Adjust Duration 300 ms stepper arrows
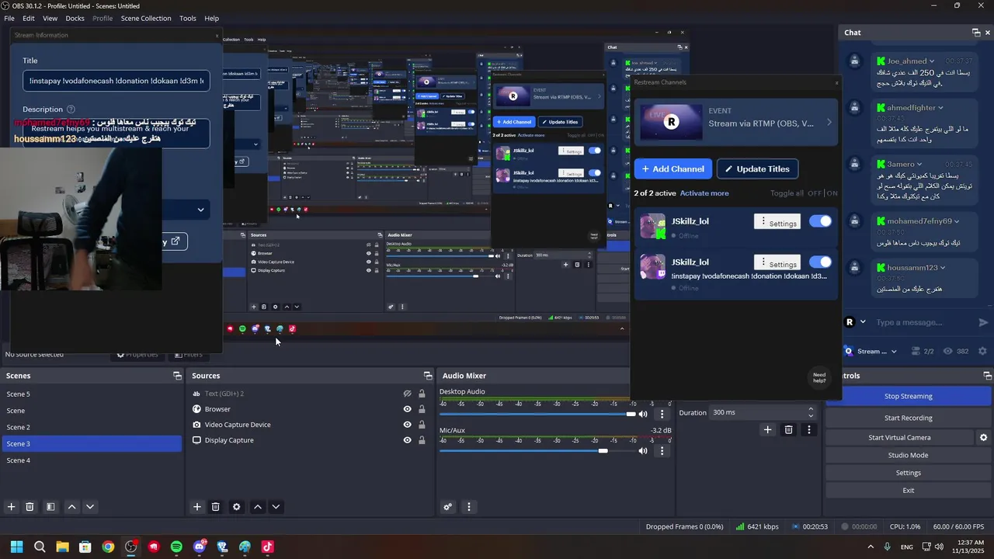Viewport: 994px width, 559px height. point(811,412)
